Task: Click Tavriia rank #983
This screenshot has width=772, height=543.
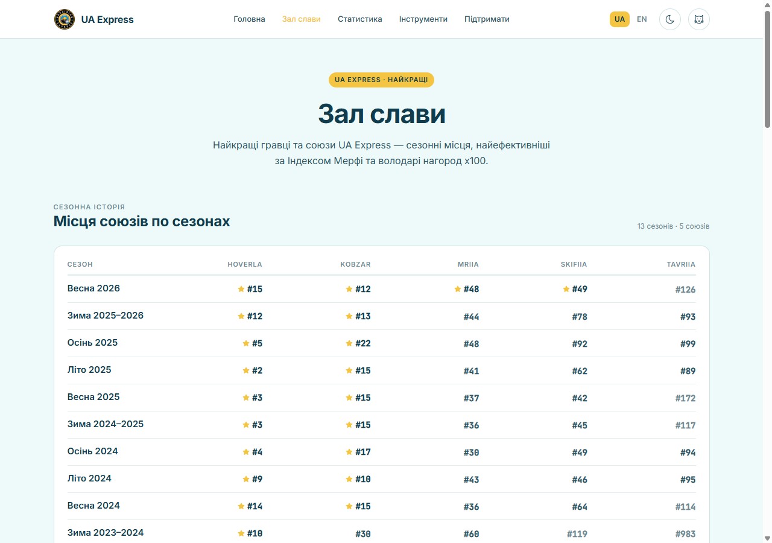Action: pos(685,534)
